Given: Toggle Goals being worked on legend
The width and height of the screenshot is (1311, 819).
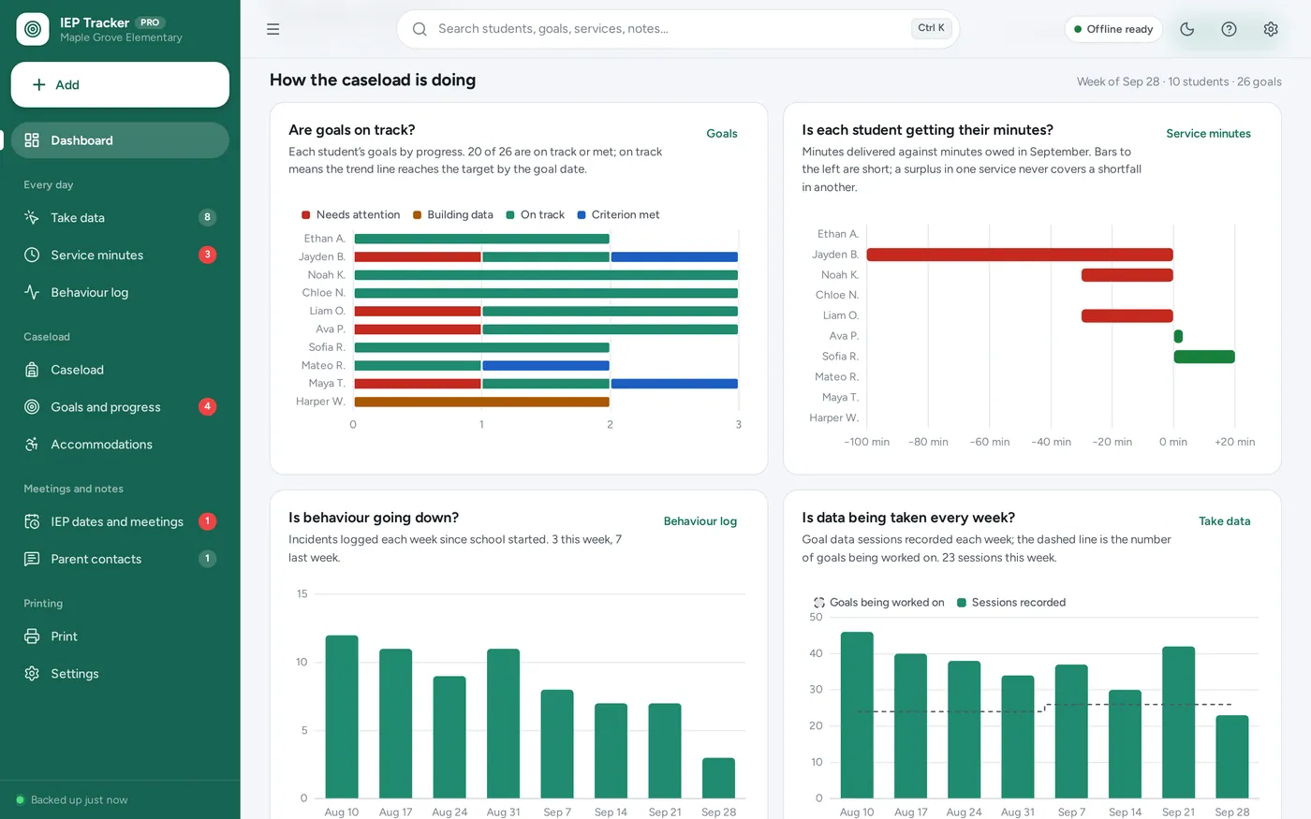Looking at the screenshot, I should (878, 603).
